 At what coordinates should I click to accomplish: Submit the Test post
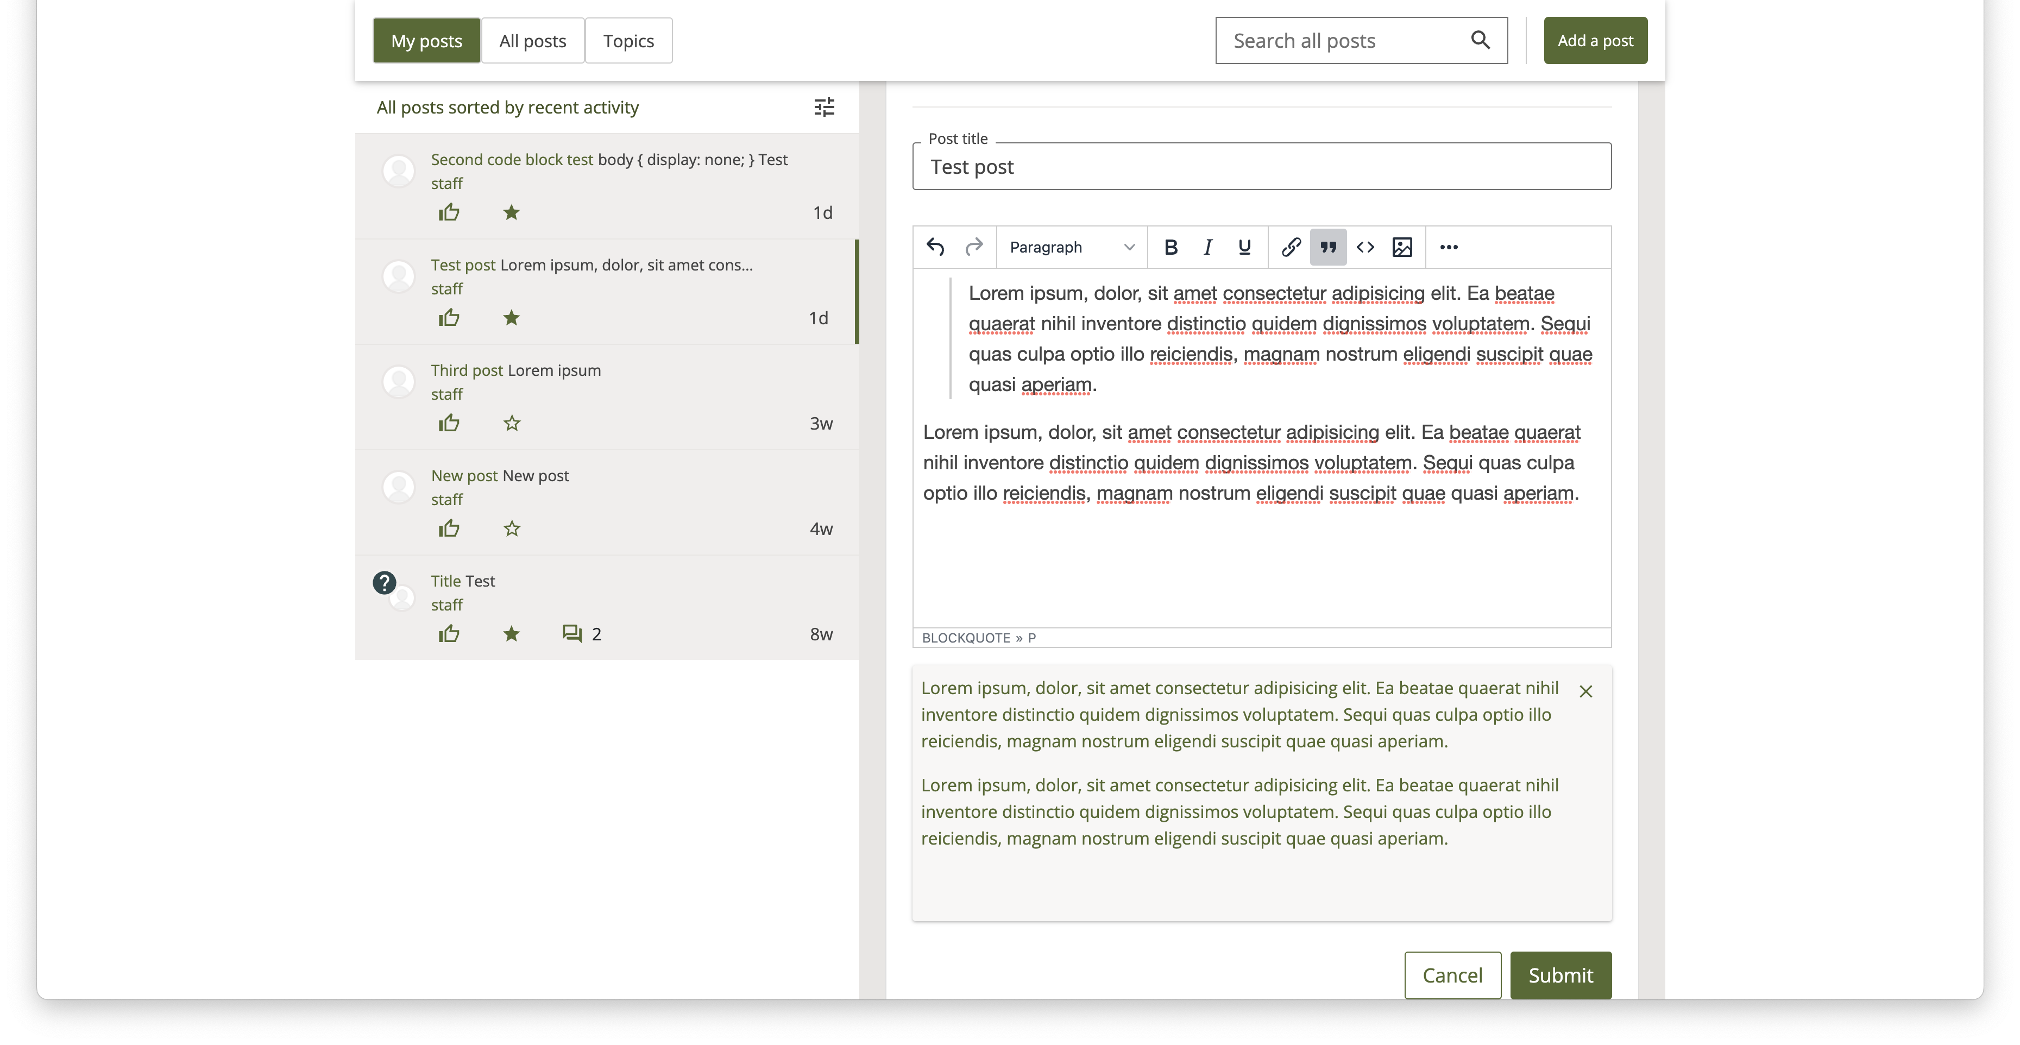point(1560,974)
